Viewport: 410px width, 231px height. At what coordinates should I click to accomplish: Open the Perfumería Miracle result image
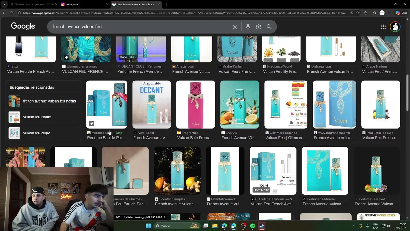325,171
